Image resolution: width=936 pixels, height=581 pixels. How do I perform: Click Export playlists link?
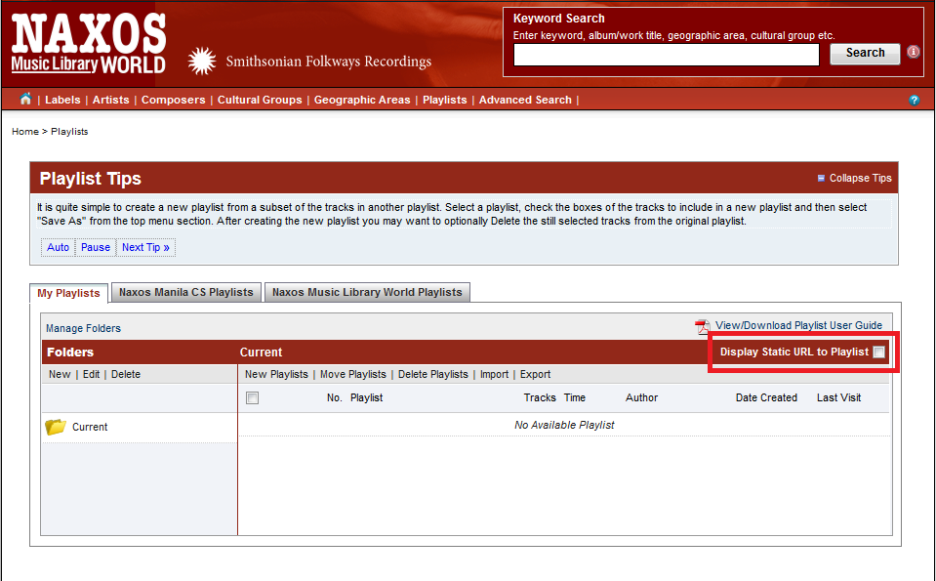point(536,374)
